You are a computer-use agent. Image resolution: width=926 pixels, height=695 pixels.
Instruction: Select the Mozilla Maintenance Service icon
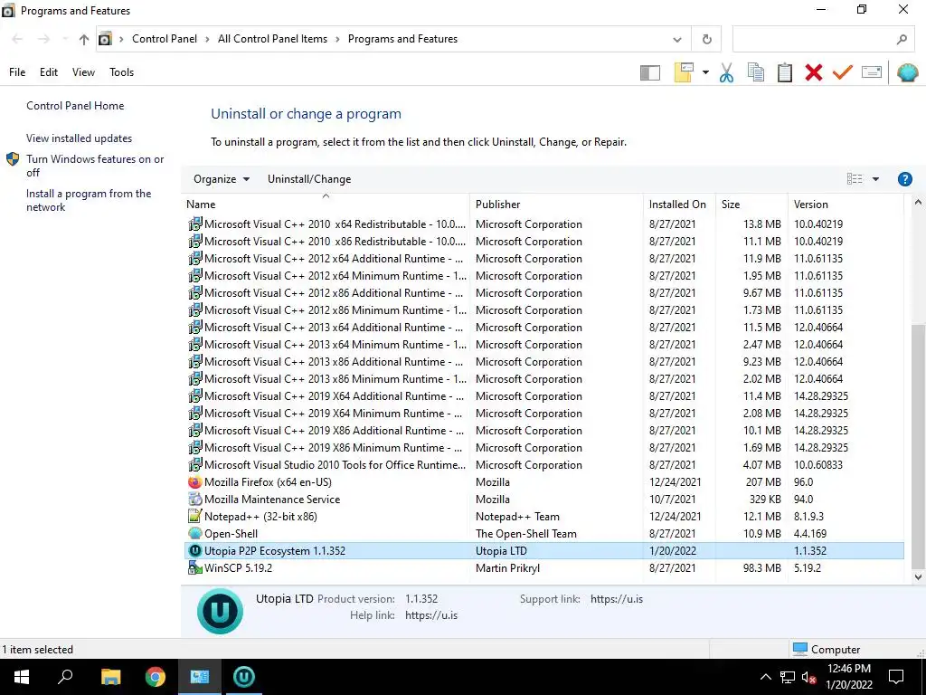pos(195,500)
